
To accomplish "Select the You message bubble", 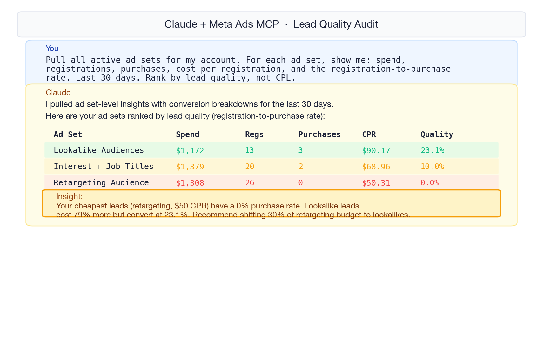I will [x=271, y=63].
